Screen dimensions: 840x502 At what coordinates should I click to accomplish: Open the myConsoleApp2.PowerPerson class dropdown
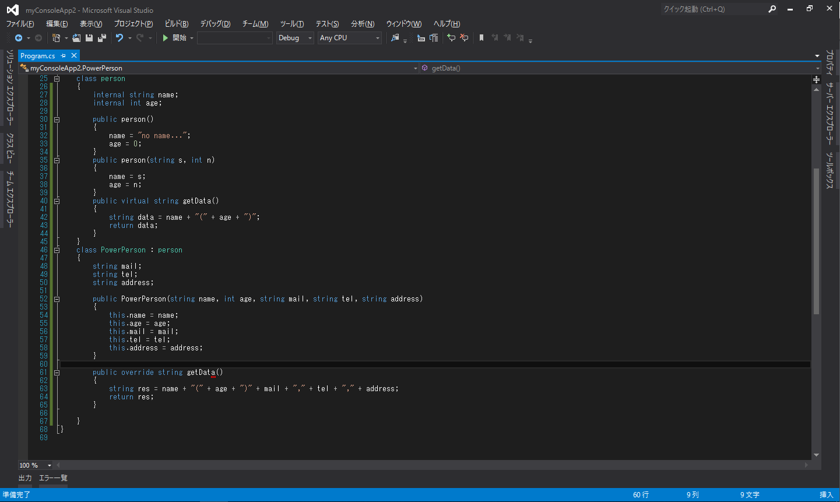[219, 68]
